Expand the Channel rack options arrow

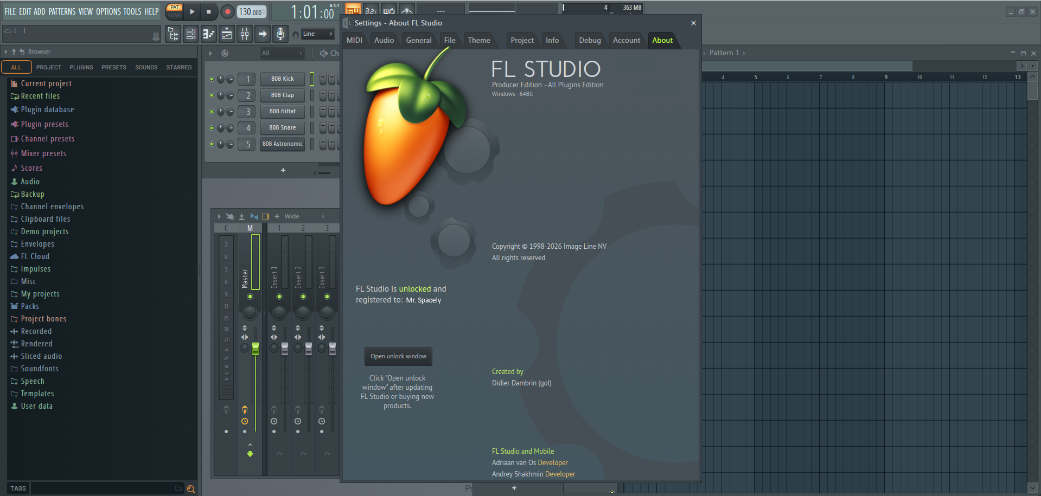(x=210, y=53)
